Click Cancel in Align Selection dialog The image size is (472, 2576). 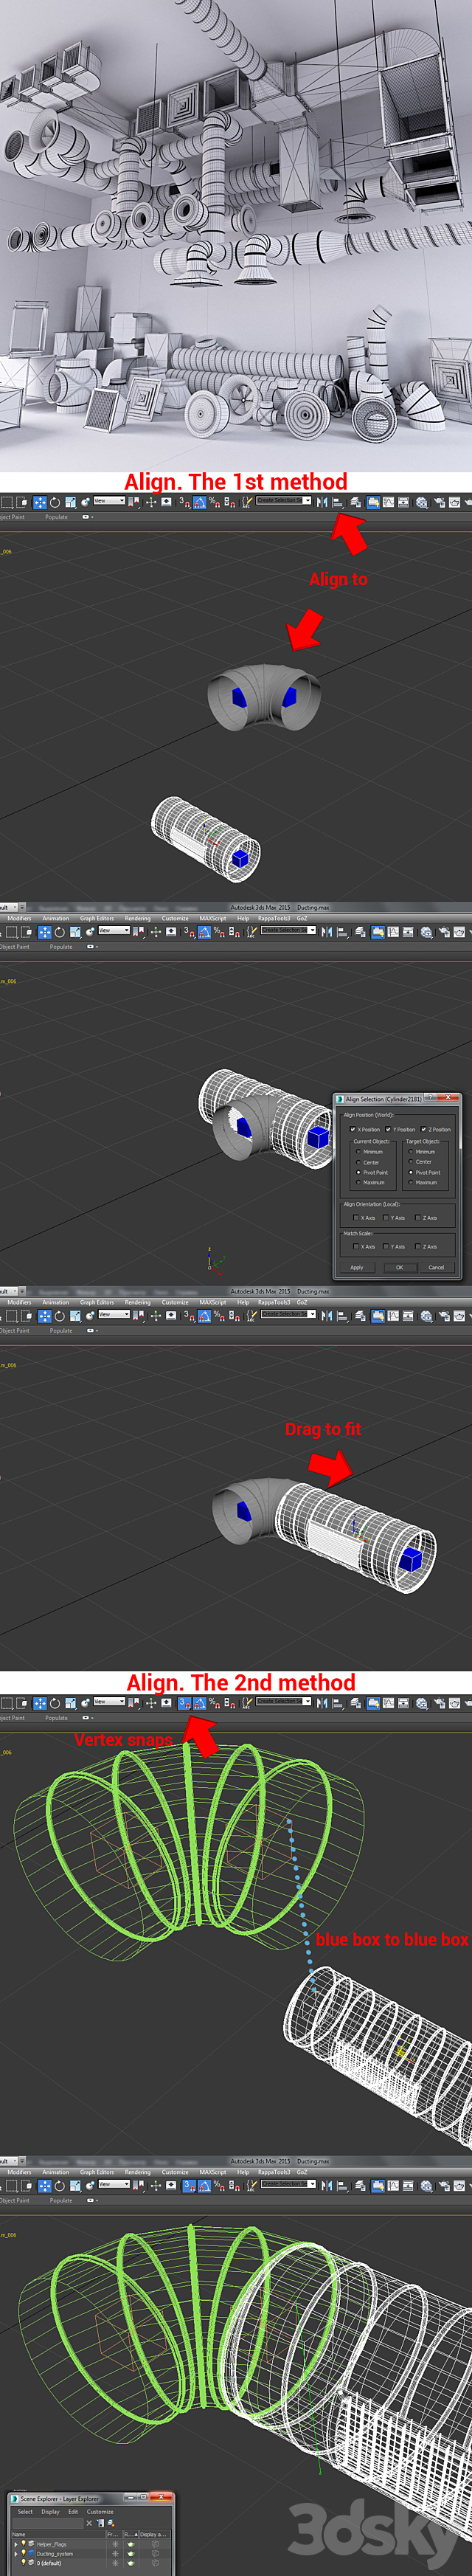pos(437,1268)
